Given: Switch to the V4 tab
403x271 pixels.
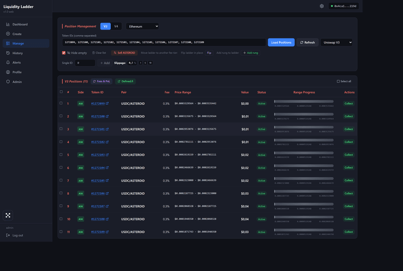Looking at the screenshot, I should (x=116, y=26).
